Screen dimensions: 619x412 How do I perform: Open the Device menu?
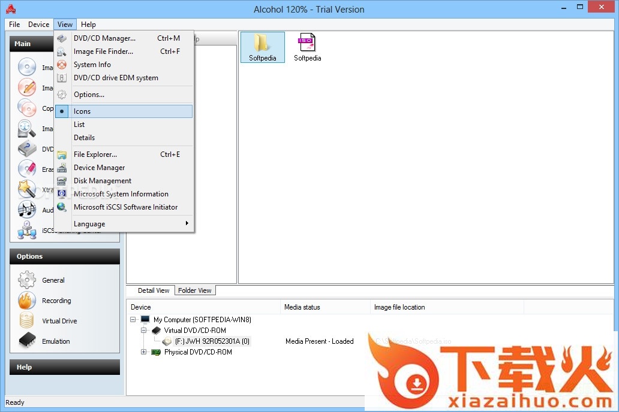pyautogui.click(x=38, y=25)
